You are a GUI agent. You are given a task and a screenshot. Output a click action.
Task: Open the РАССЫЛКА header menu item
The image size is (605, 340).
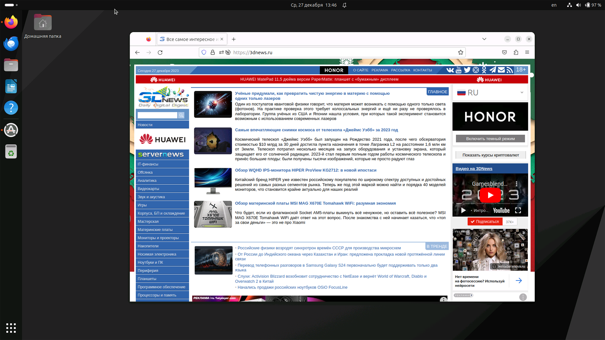pyautogui.click(x=400, y=70)
